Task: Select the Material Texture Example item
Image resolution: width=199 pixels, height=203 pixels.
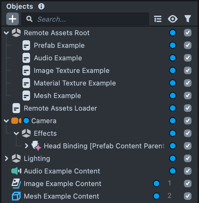Action: coord(74,83)
